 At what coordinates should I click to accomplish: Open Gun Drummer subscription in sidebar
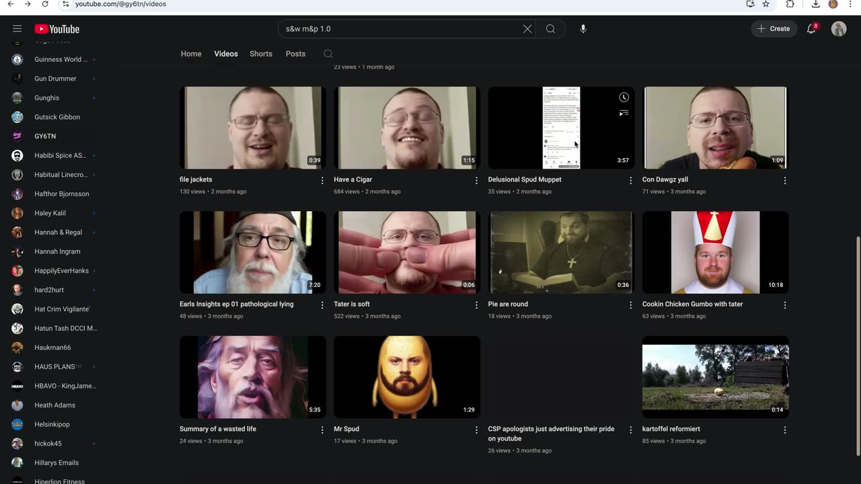click(55, 79)
